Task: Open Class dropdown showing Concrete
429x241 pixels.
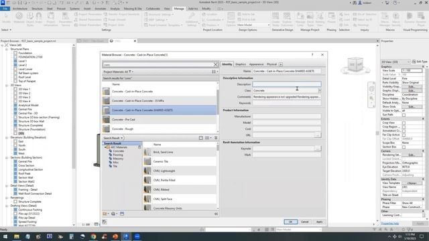Action: pyautogui.click(x=319, y=90)
